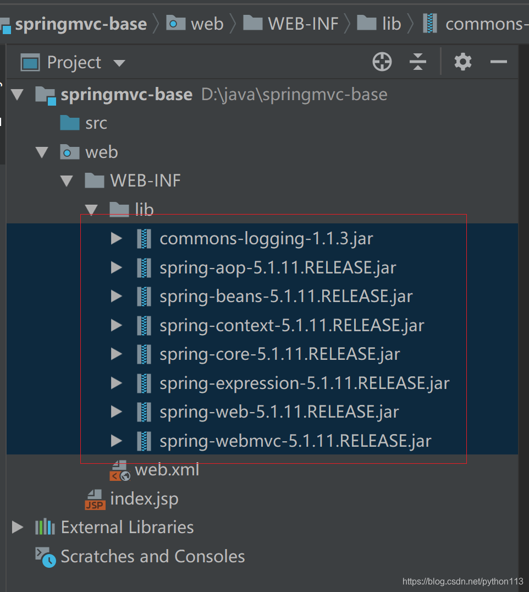Screen dimensions: 529x592
Task: Click the Scratches and Consoles icon
Action: 46,557
